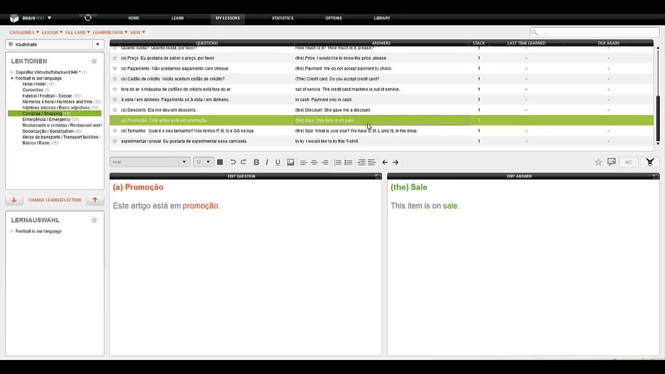This screenshot has height=374, width=665.
Task: Toggle favorite star for Lernauswahl panel
Action: click(94, 220)
